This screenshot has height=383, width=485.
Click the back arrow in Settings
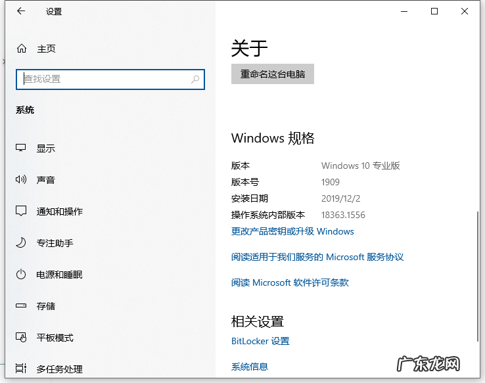(21, 11)
